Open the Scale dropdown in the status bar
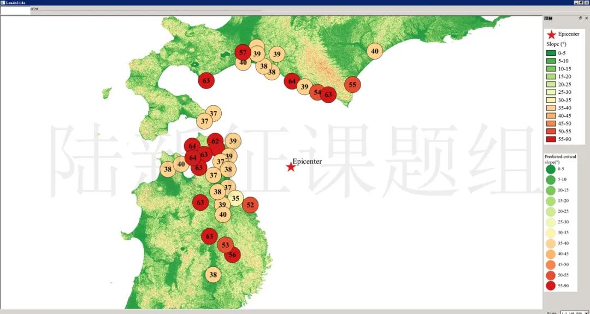This screenshot has width=590, height=314. [x=586, y=312]
